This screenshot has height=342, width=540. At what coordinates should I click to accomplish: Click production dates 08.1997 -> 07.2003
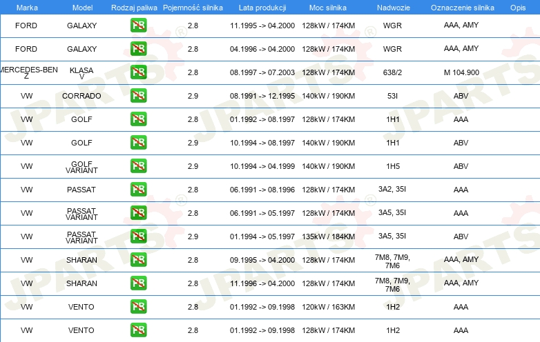tap(262, 72)
